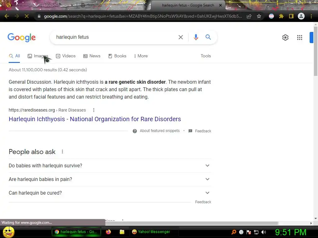Click the blue search magnifier button
318x238 pixels.
pos(208,37)
